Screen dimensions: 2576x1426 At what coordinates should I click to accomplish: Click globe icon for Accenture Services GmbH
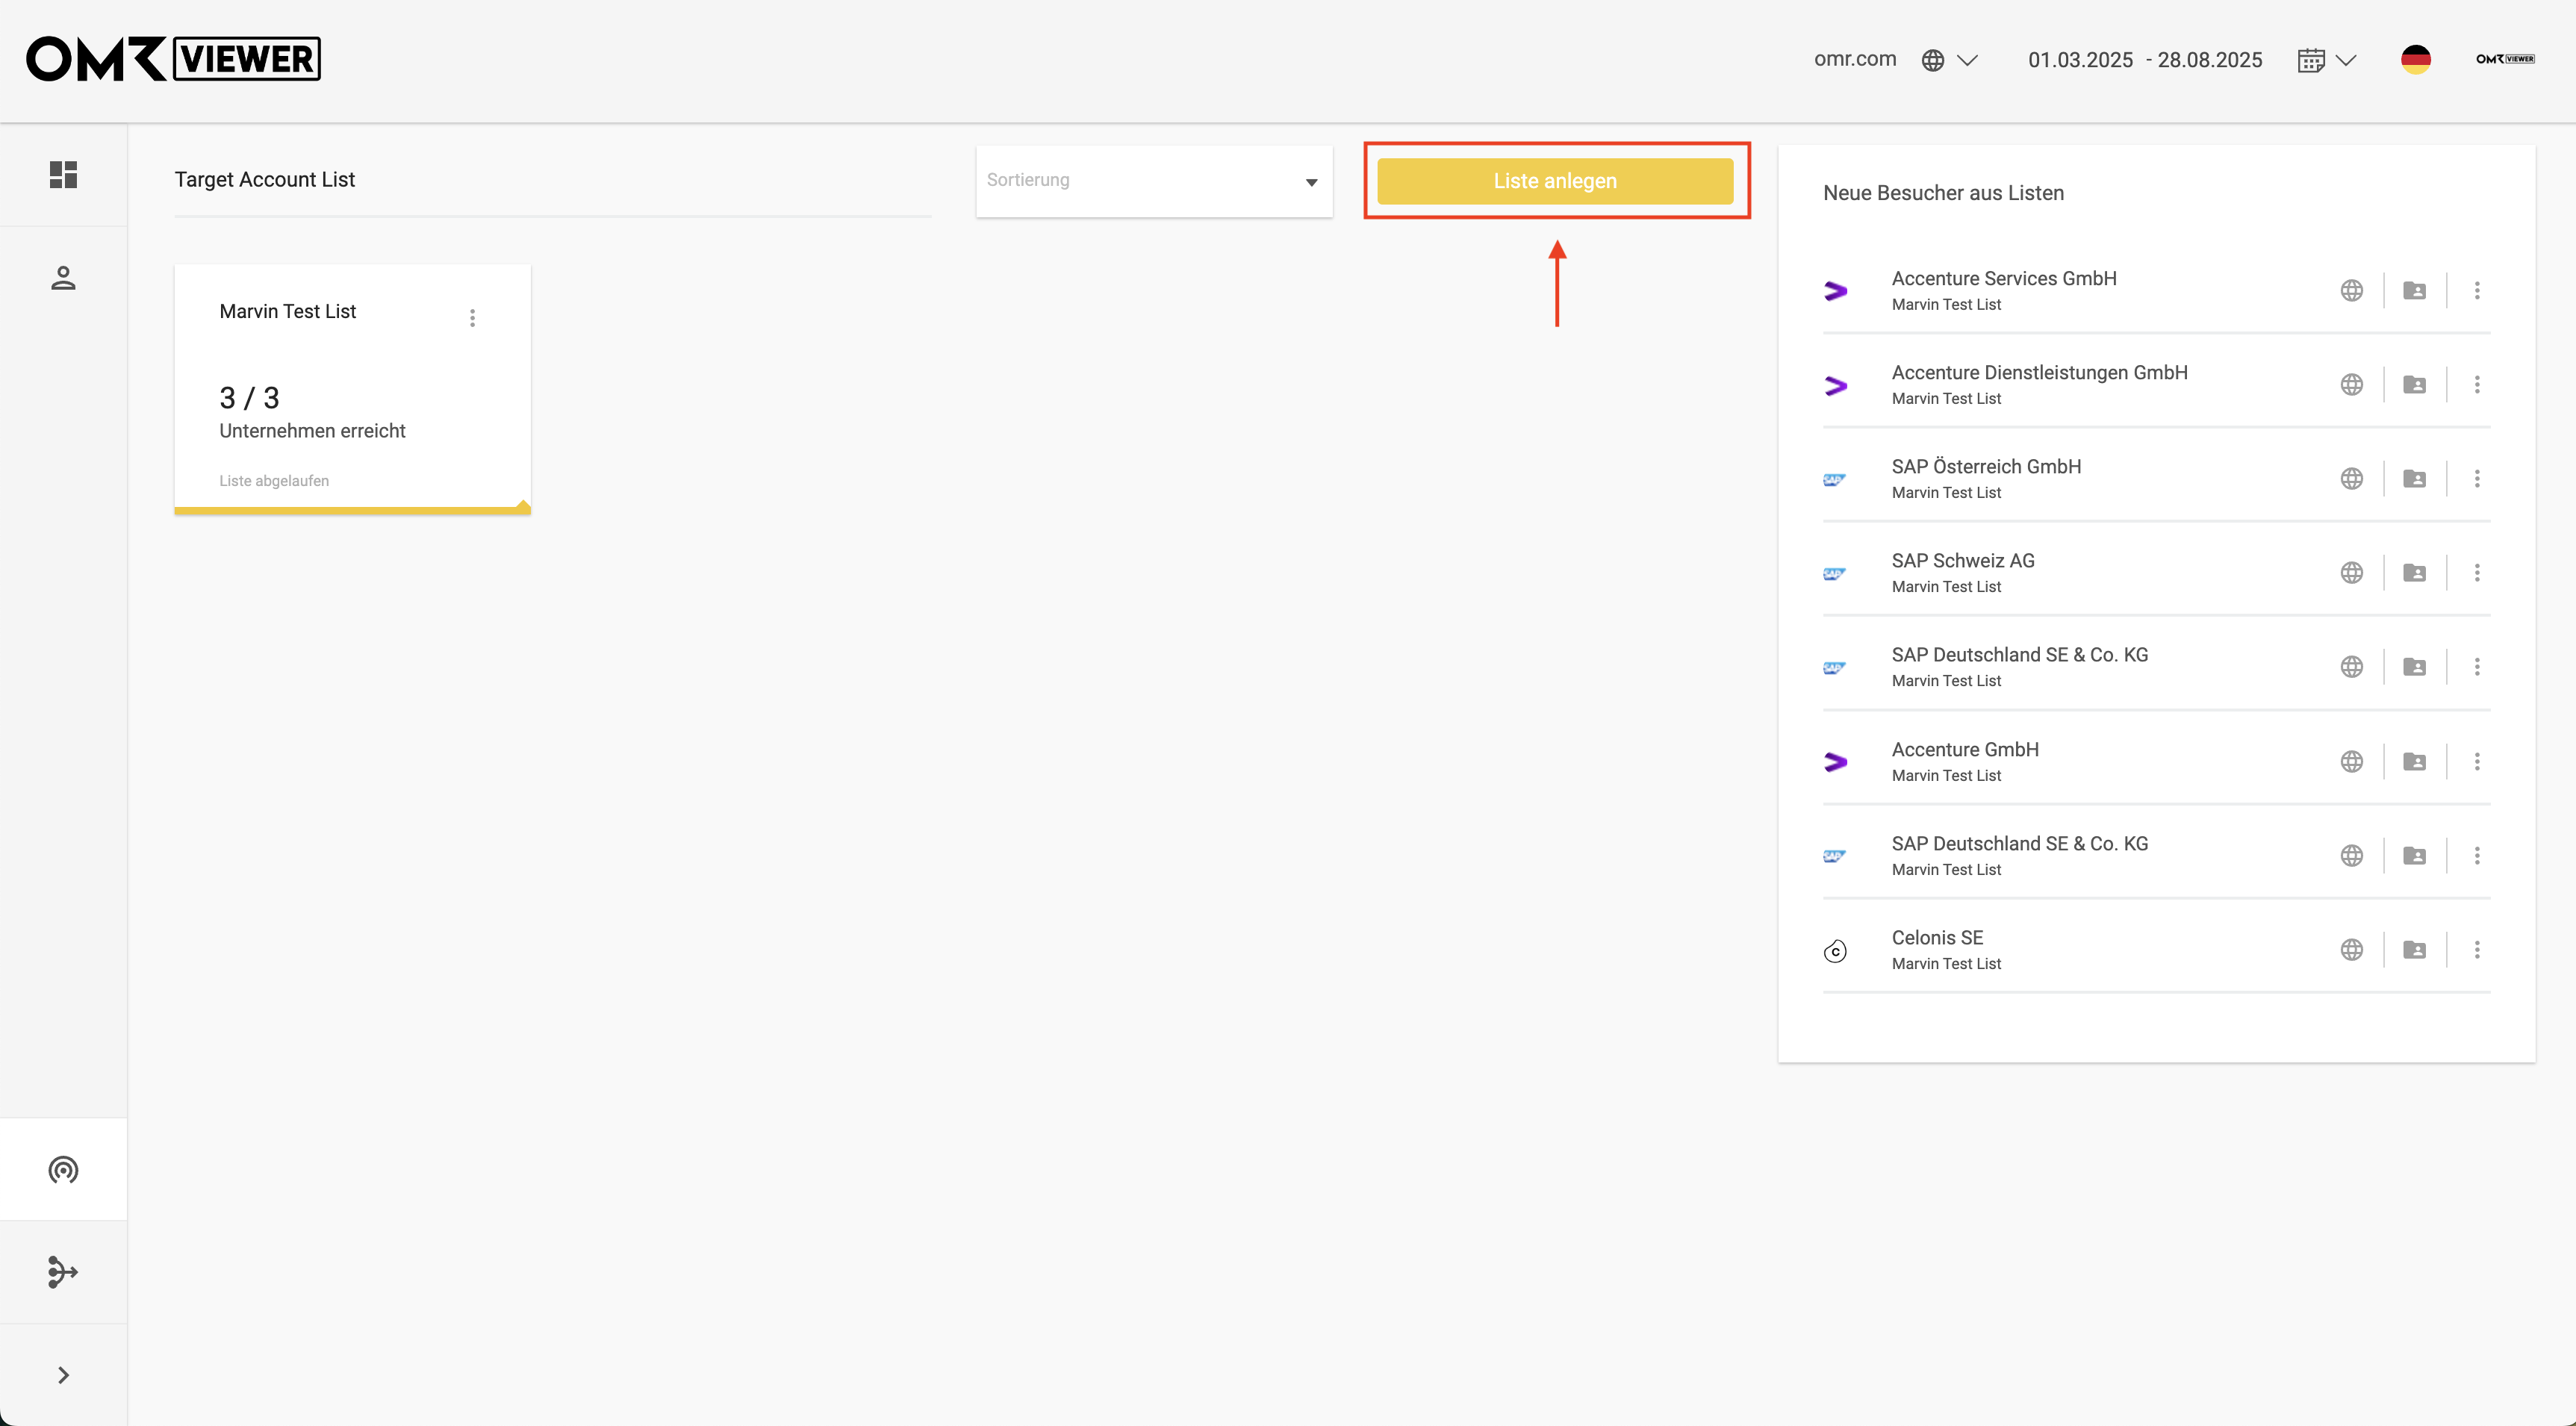[x=2352, y=290]
